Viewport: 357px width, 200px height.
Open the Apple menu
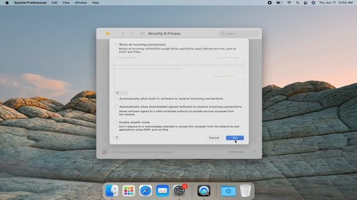[x=7, y=3]
